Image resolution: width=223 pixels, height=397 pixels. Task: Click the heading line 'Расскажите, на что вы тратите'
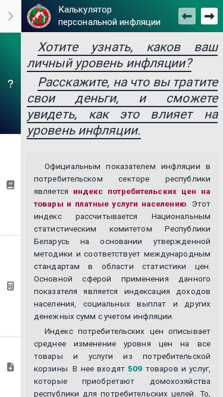pyautogui.click(x=128, y=82)
